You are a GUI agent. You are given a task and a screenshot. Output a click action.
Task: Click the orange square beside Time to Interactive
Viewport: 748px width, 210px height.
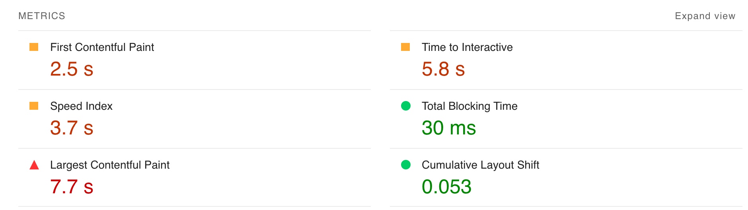[405, 47]
